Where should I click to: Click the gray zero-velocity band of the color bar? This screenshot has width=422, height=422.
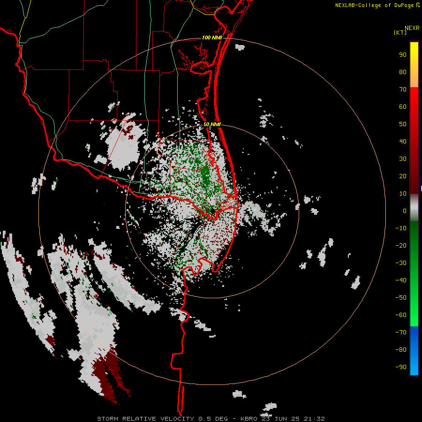pos(414,208)
